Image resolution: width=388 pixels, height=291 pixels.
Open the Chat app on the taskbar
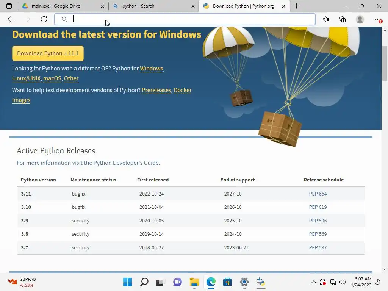(x=177, y=282)
